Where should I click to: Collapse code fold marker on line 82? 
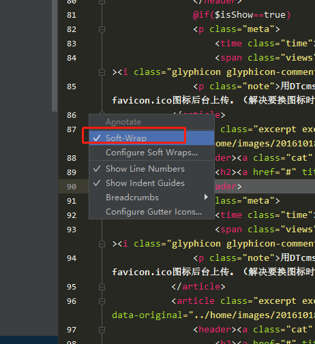(102, 29)
